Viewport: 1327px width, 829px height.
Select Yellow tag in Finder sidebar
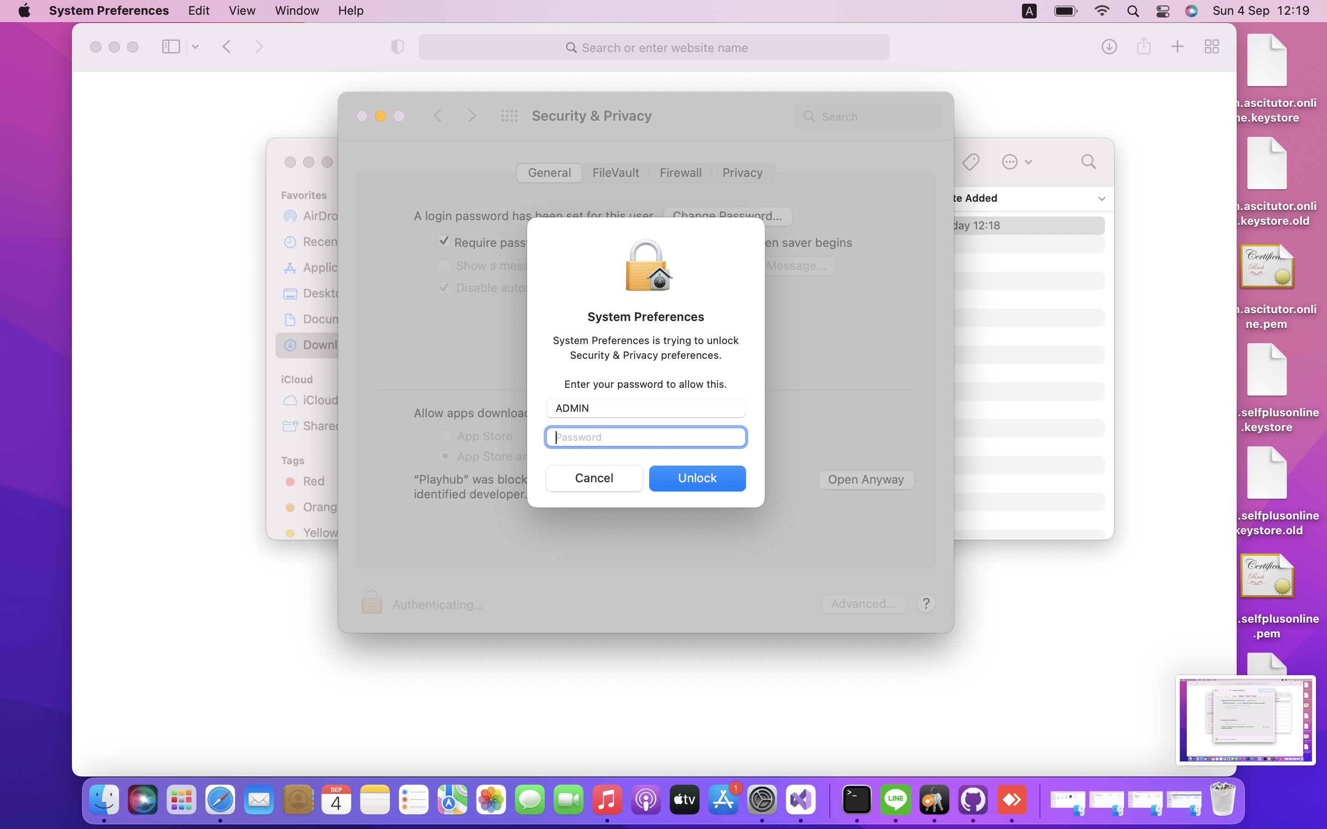311,532
